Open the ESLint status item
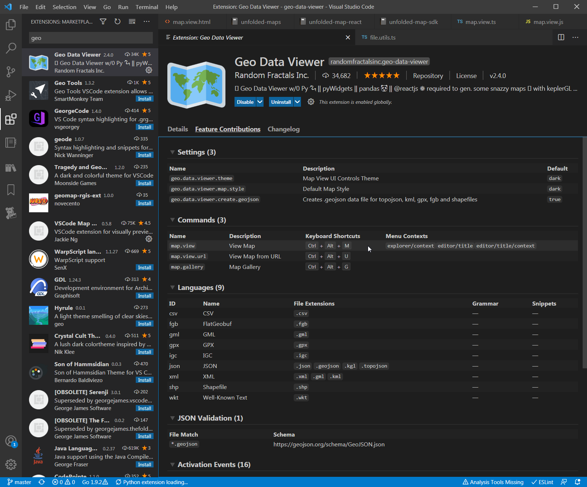The width and height of the screenshot is (587, 487). (542, 482)
